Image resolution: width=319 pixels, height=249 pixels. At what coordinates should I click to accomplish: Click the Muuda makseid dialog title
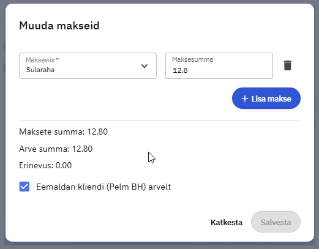[x=59, y=26]
